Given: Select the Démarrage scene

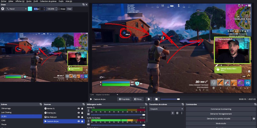Looking at the screenshot, I should [21, 108].
